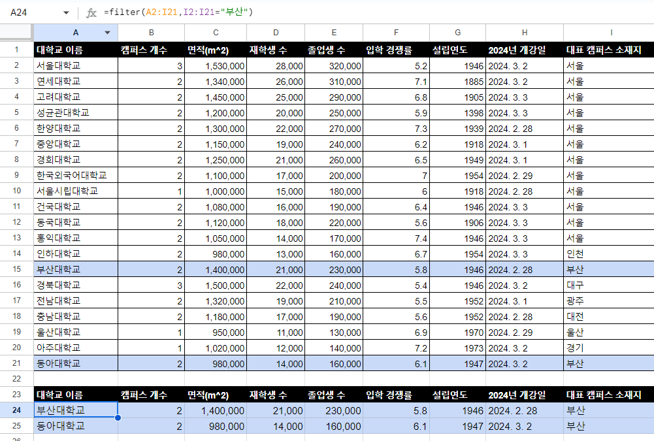This screenshot has height=441, width=654.
Task: Click graduates value 320,000
Action: pyautogui.click(x=334, y=66)
